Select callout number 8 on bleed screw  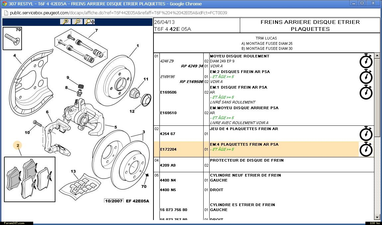[x=66, y=87]
